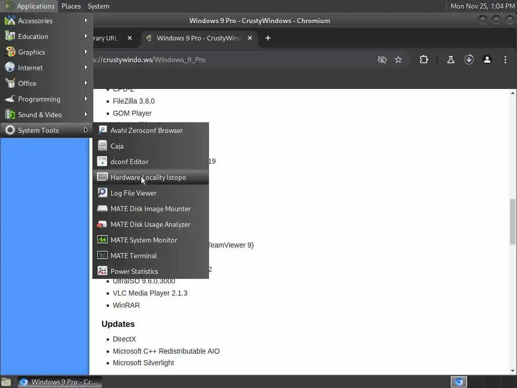The image size is (517, 388).
Task: Open Power Statistics
Action: [x=150, y=271]
